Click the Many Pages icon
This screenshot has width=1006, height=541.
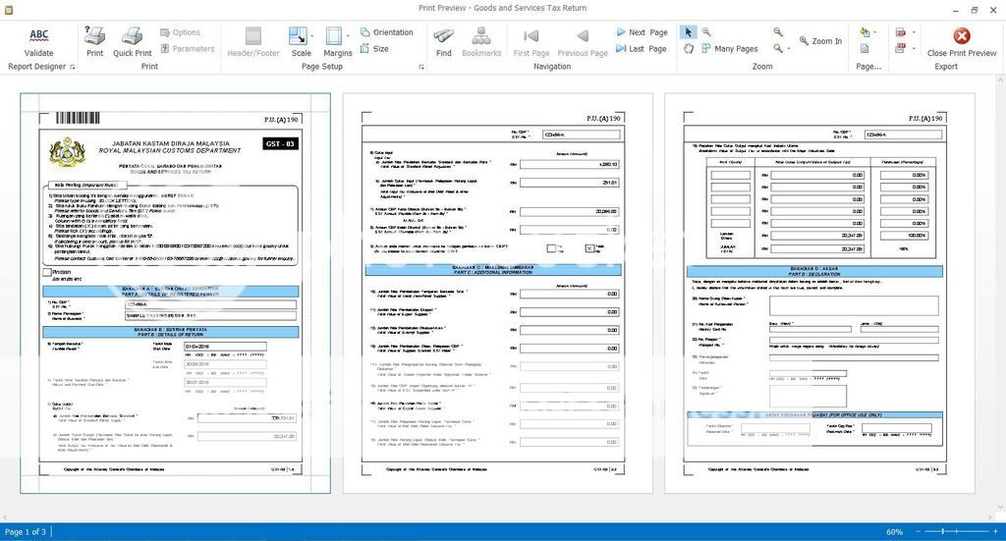pyautogui.click(x=728, y=48)
